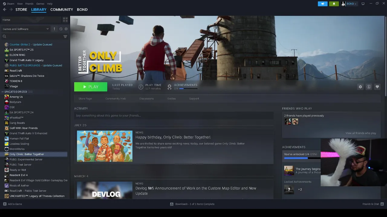This screenshot has width=387, height=217.
Task: Click the Gang Beasts game icon
Action: (x=7, y=123)
